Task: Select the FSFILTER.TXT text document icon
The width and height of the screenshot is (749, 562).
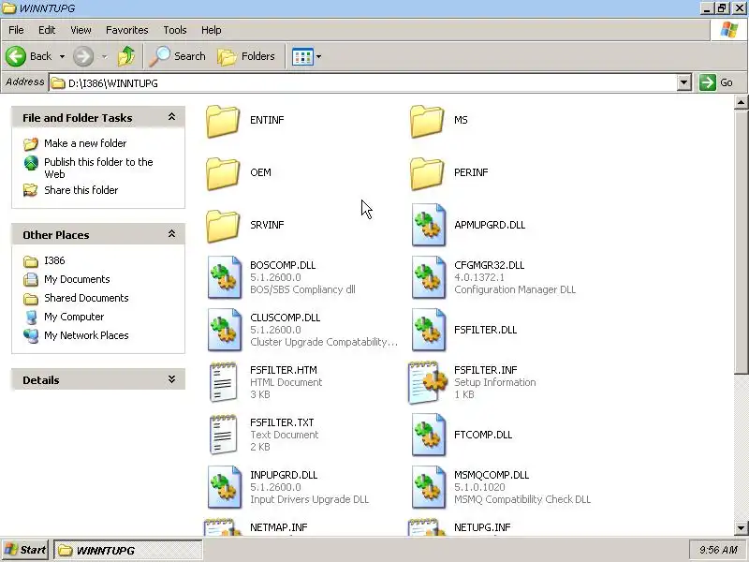Action: click(x=223, y=435)
